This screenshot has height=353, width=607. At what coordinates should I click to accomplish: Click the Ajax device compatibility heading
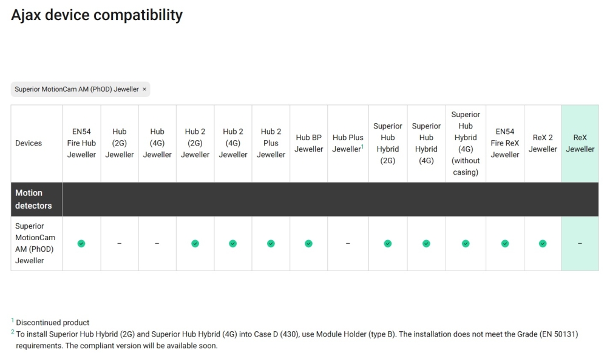(x=97, y=15)
